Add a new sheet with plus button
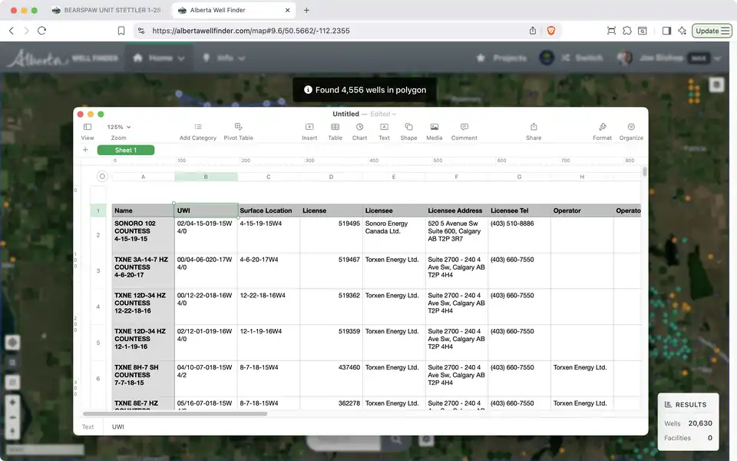The image size is (737, 461). (85, 150)
